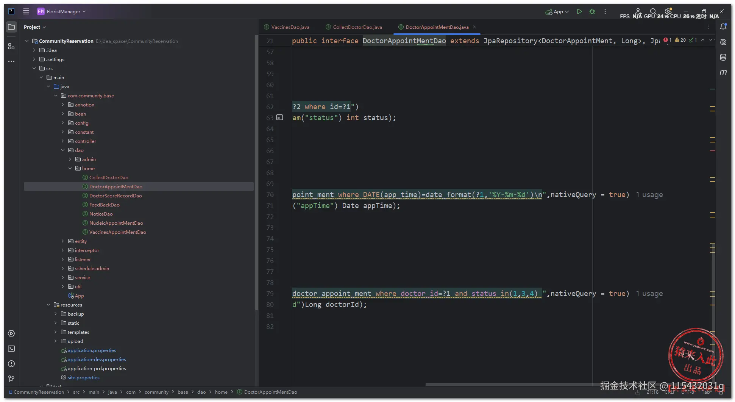This screenshot has width=735, height=402.
Task: Click '1 usage' hint on line 79
Action: point(649,294)
